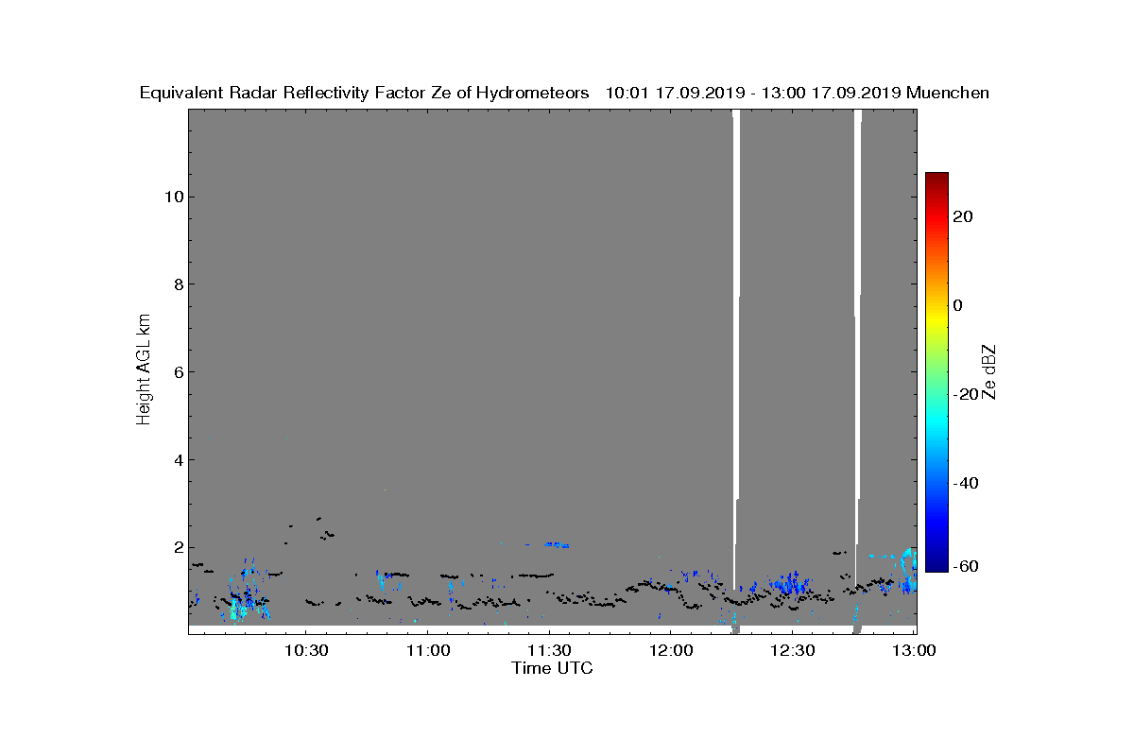Click the 11:00 time tick label
The width and height of the screenshot is (1134, 756).
click(427, 651)
